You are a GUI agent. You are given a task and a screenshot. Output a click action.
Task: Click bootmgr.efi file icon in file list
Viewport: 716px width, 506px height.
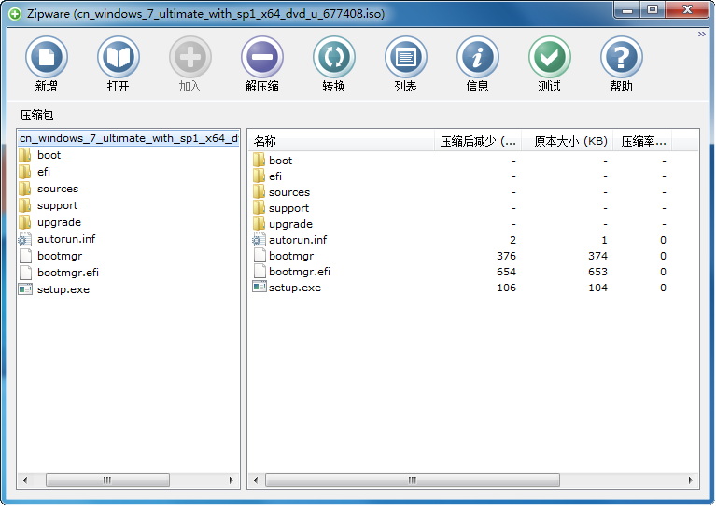[260, 272]
